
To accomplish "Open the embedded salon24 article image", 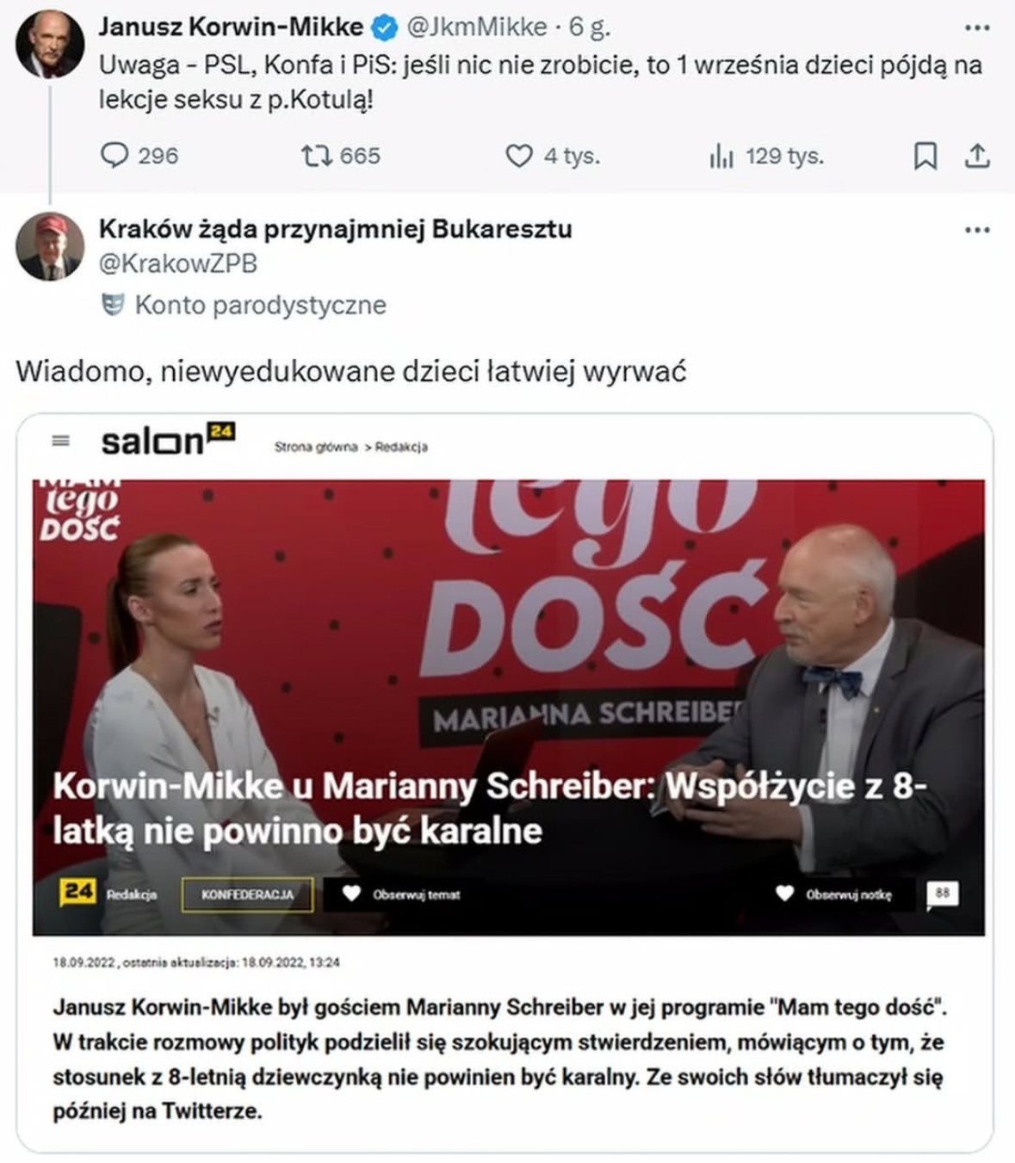I will pos(509,708).
